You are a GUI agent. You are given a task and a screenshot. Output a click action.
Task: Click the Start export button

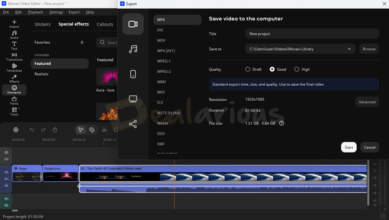tap(348, 147)
